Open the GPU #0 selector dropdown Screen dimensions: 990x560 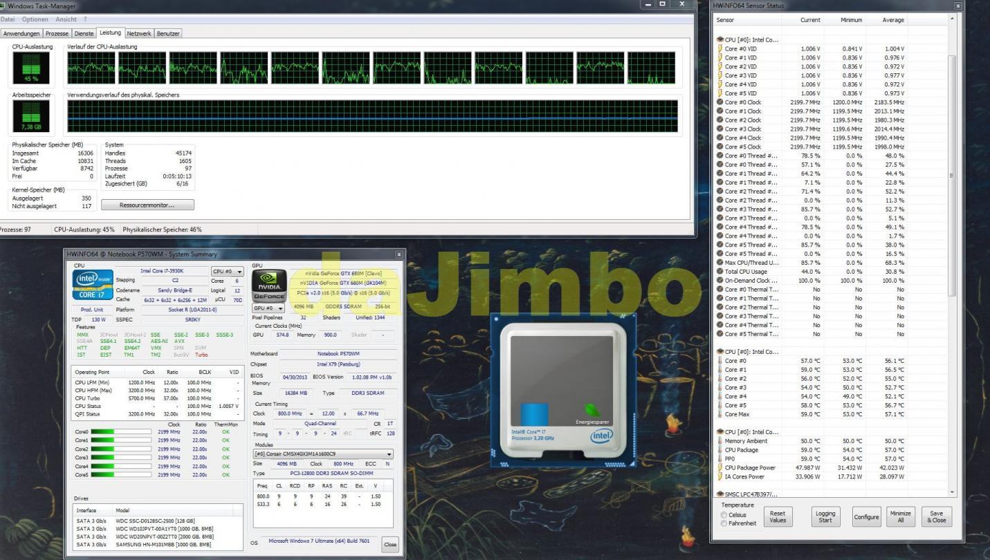[268, 308]
